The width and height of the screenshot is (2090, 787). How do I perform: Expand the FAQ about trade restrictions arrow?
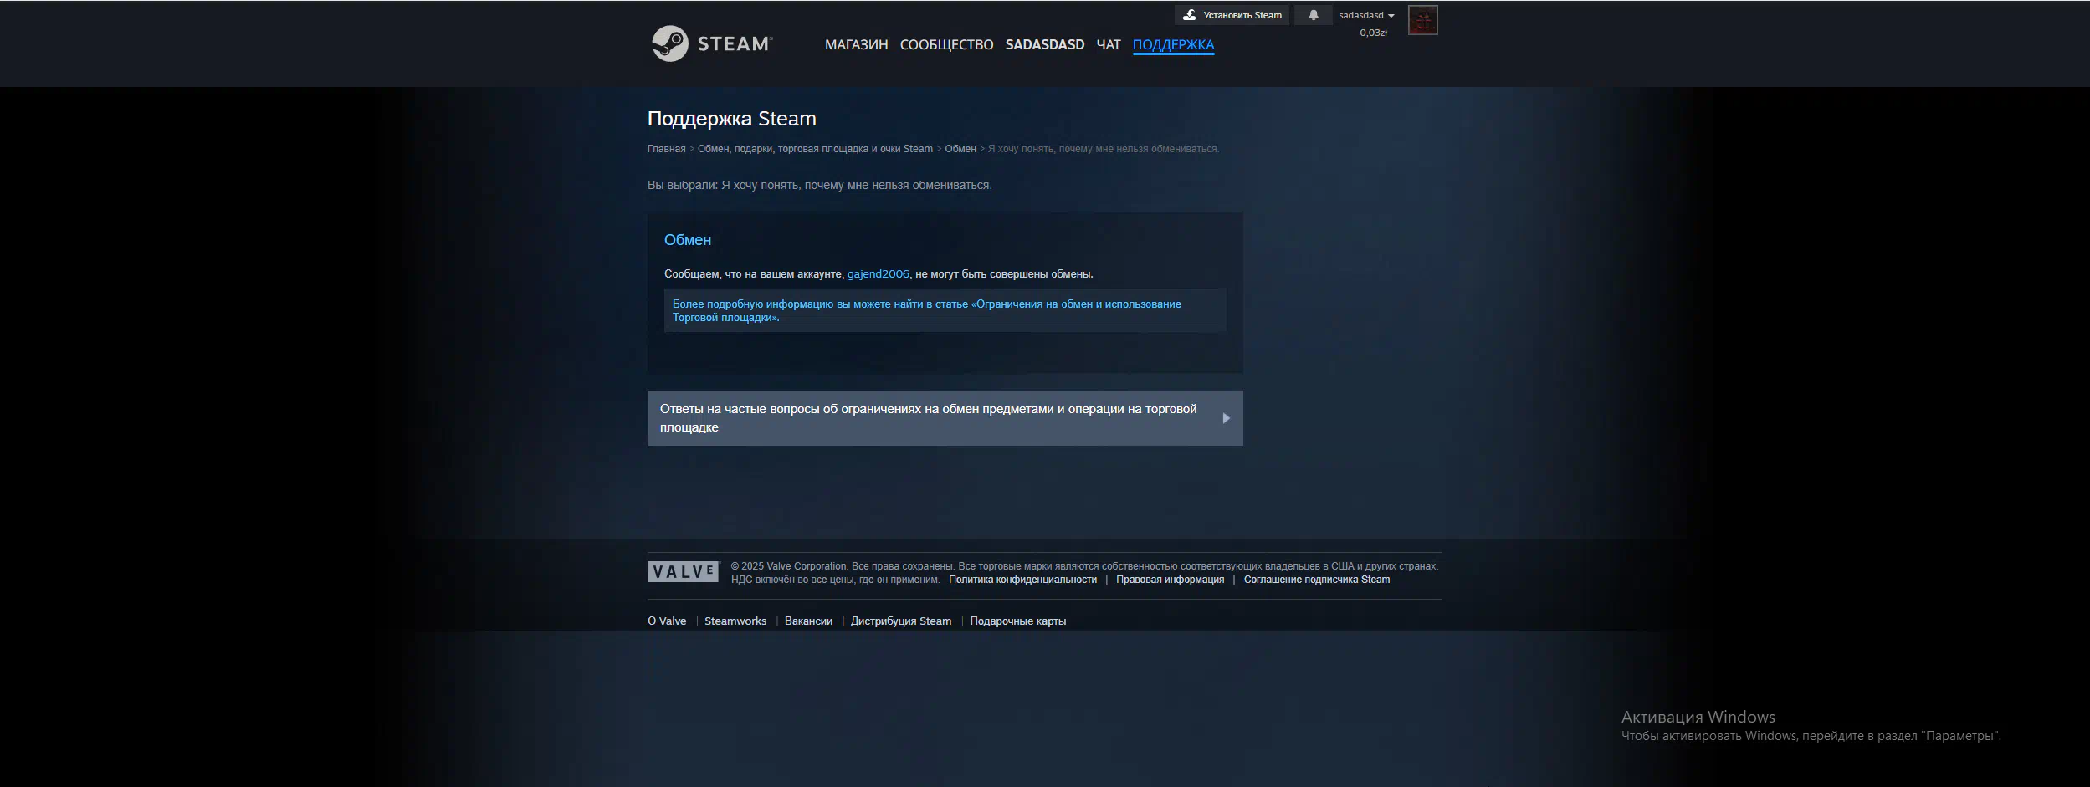click(x=1226, y=418)
